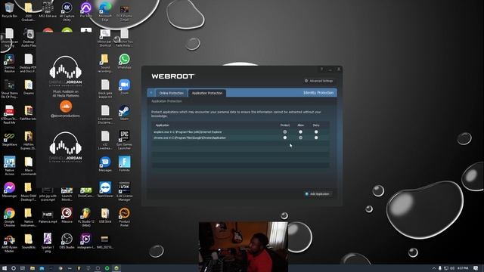Viewport: 484px width, 272px height.
Task: Open File Explorer from the taskbar
Action: 32,268
